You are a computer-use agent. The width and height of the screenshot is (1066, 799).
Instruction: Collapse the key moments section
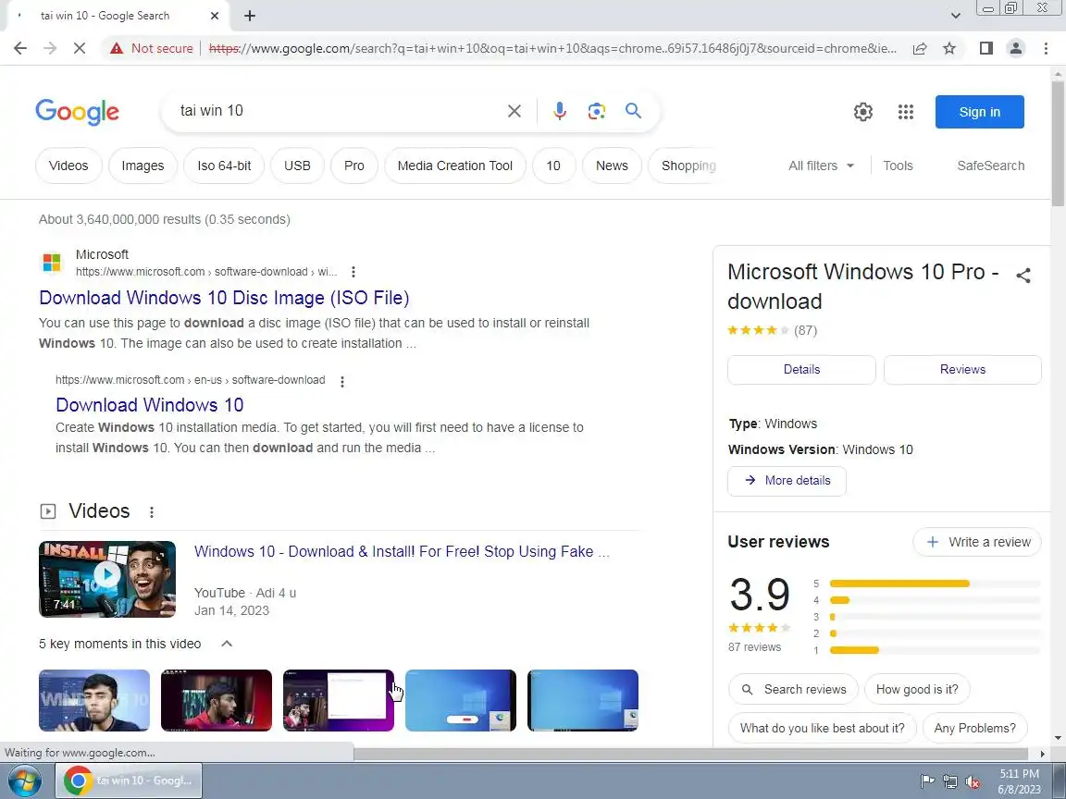[227, 644]
